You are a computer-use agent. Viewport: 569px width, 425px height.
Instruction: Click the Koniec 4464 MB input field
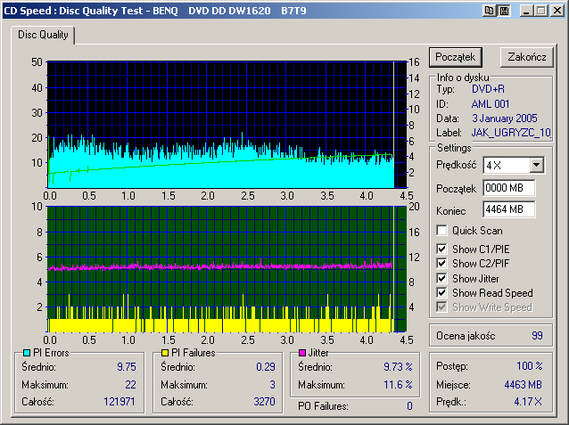pyautogui.click(x=508, y=209)
